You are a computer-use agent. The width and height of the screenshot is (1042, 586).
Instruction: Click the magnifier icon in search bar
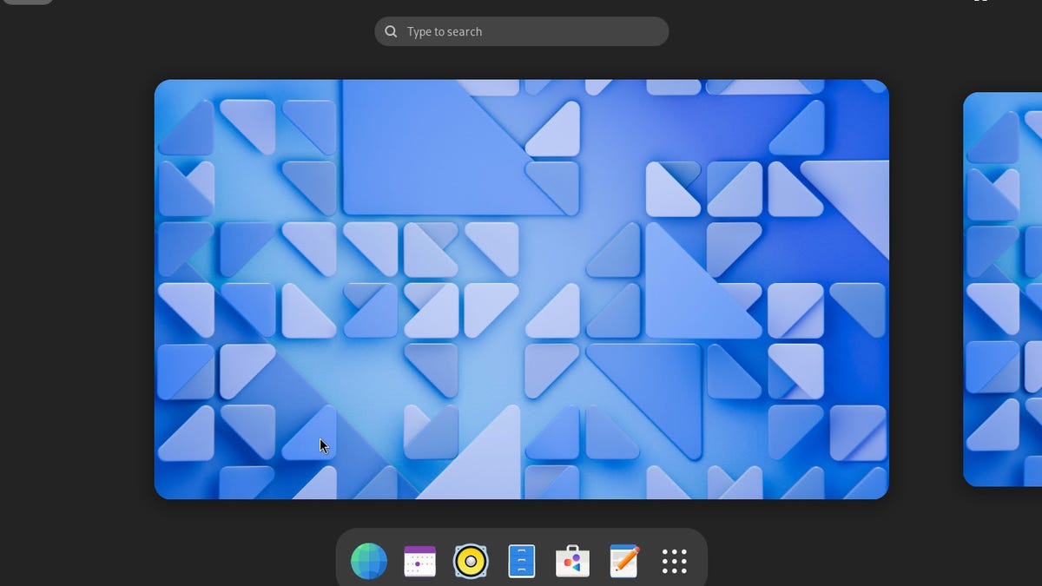(x=392, y=31)
